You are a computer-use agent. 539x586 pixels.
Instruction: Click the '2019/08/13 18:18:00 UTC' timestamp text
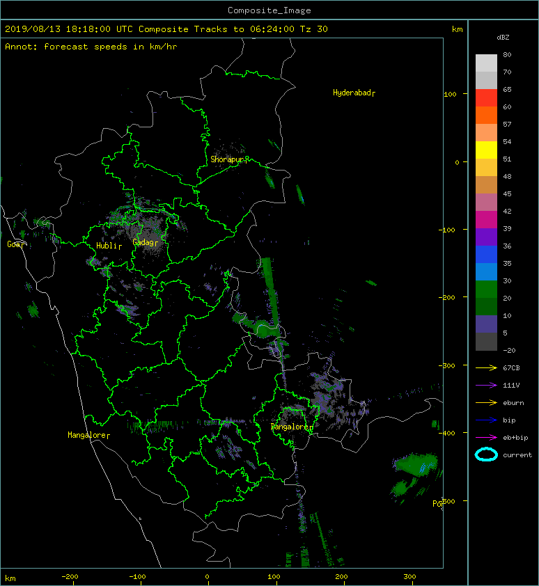point(69,29)
